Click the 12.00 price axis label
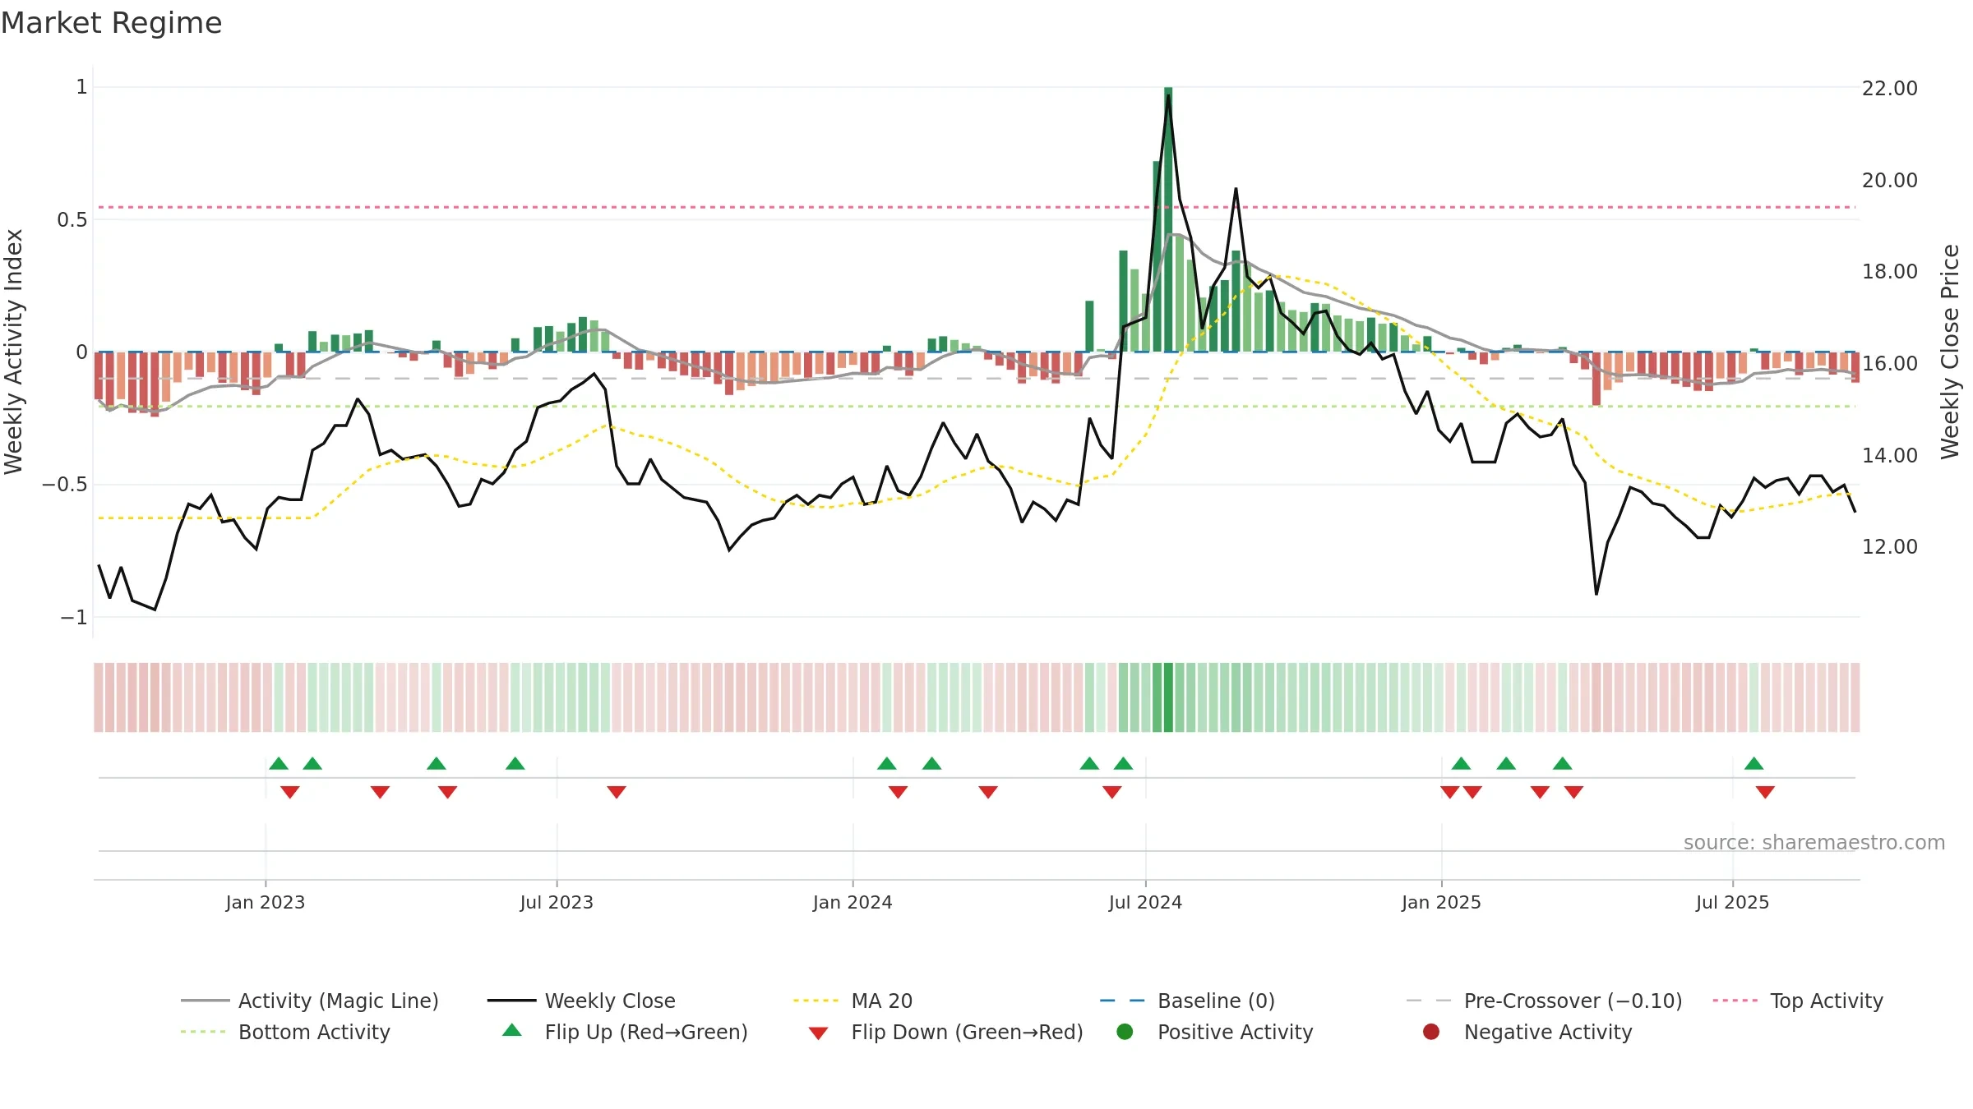 (x=1889, y=546)
